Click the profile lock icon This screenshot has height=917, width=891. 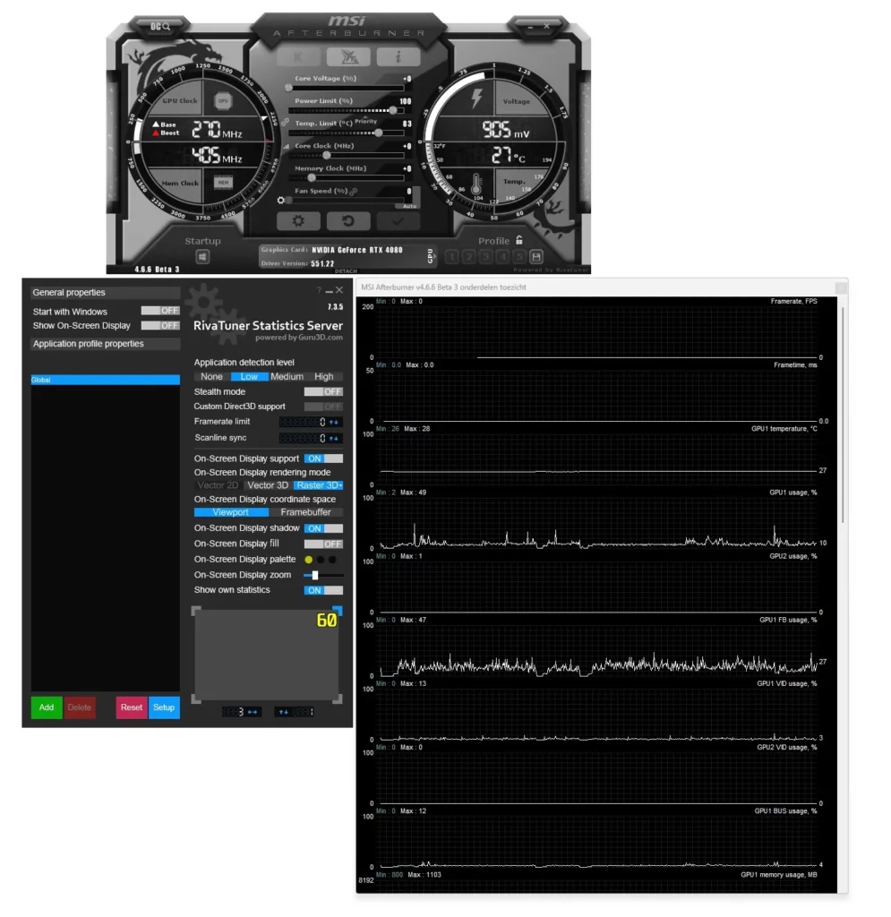tap(518, 241)
